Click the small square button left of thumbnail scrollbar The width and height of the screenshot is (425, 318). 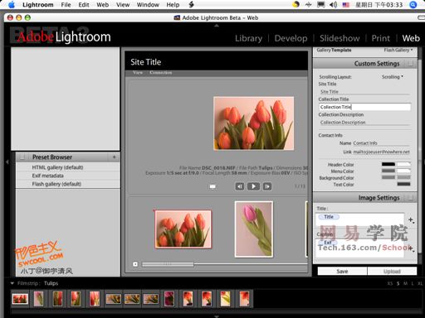[x=135, y=264]
